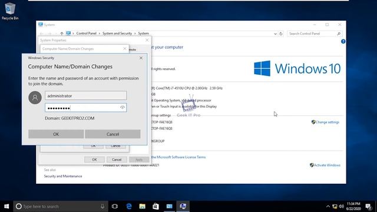377x212 pixels.
Task: Click the user avatar in Windows Security
Action: (x=35, y=97)
